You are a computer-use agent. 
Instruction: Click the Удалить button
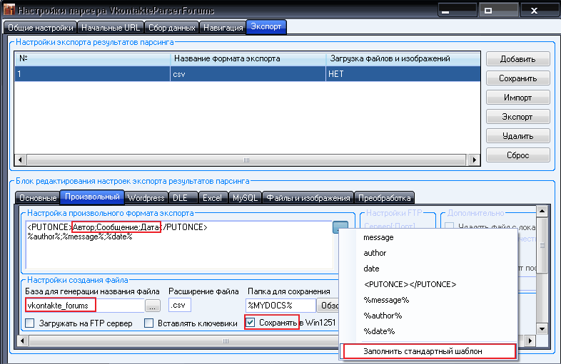tap(517, 136)
